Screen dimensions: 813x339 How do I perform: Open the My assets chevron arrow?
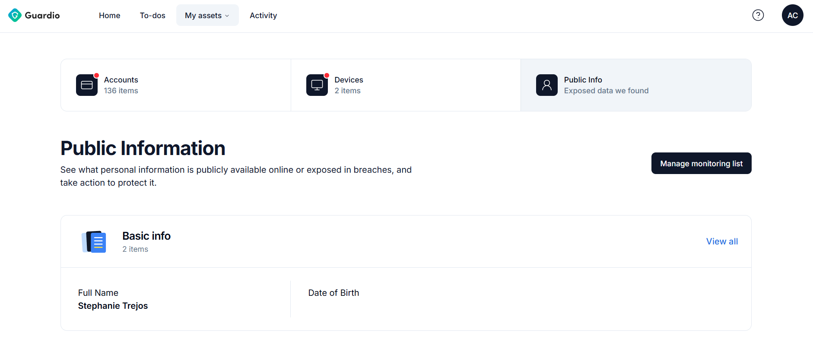click(x=227, y=16)
